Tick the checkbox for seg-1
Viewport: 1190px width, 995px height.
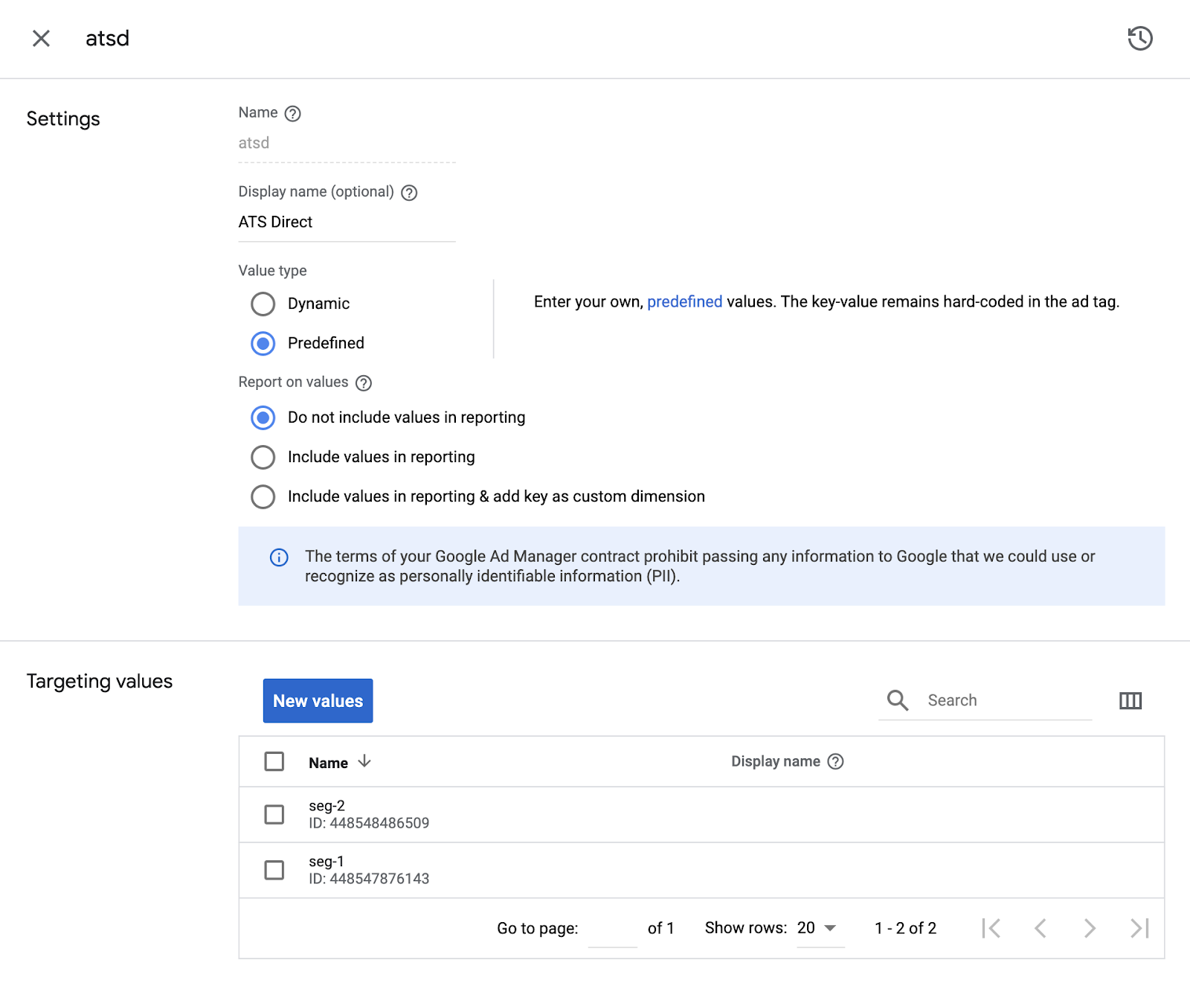point(274,870)
